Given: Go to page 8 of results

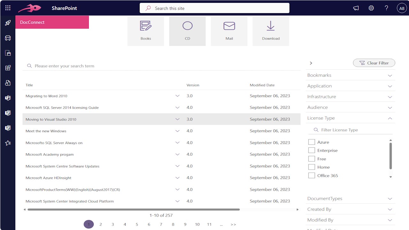Looking at the screenshot, I should (x=173, y=224).
